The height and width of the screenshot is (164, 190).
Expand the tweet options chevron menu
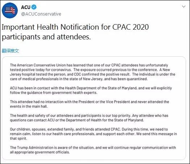point(184,7)
